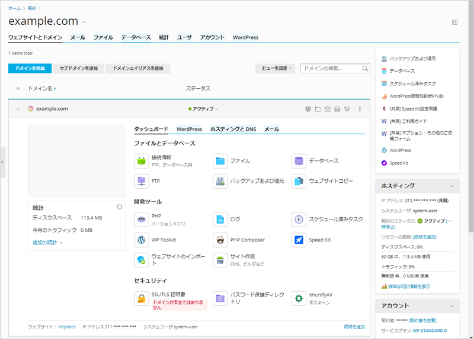The width and height of the screenshot is (474, 339).
Task: Switch to the ファイル top tab
Action: coord(103,37)
